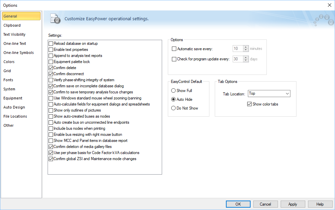The image size is (335, 210).
Task: Check Show MCC and Panel items in report
Action: coord(51,141)
